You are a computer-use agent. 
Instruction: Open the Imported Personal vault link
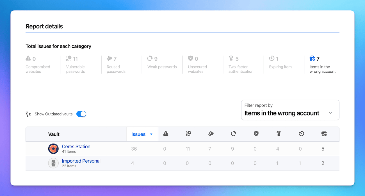[x=81, y=161]
